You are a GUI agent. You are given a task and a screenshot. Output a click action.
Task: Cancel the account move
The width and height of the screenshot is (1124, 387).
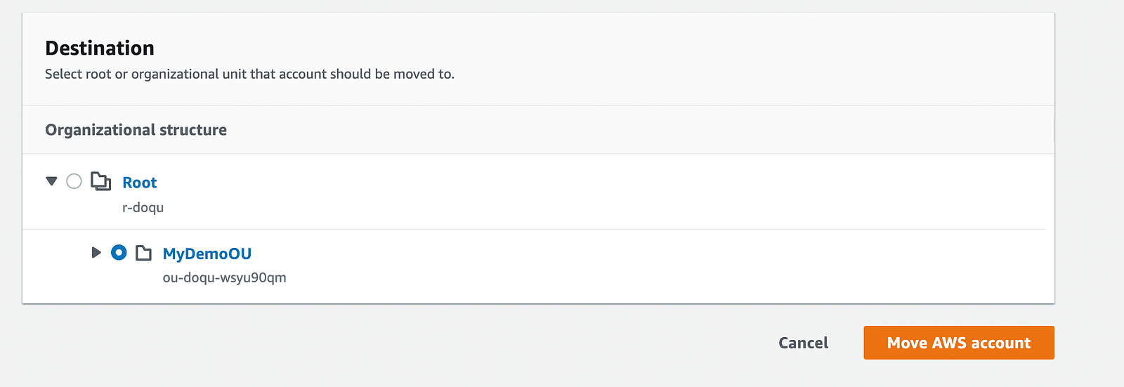pos(803,343)
